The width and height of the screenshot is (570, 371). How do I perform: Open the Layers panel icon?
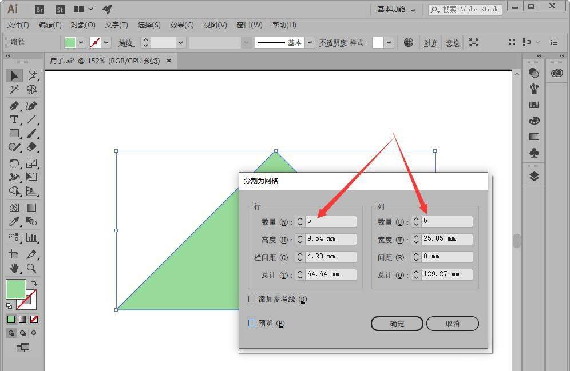click(x=534, y=176)
